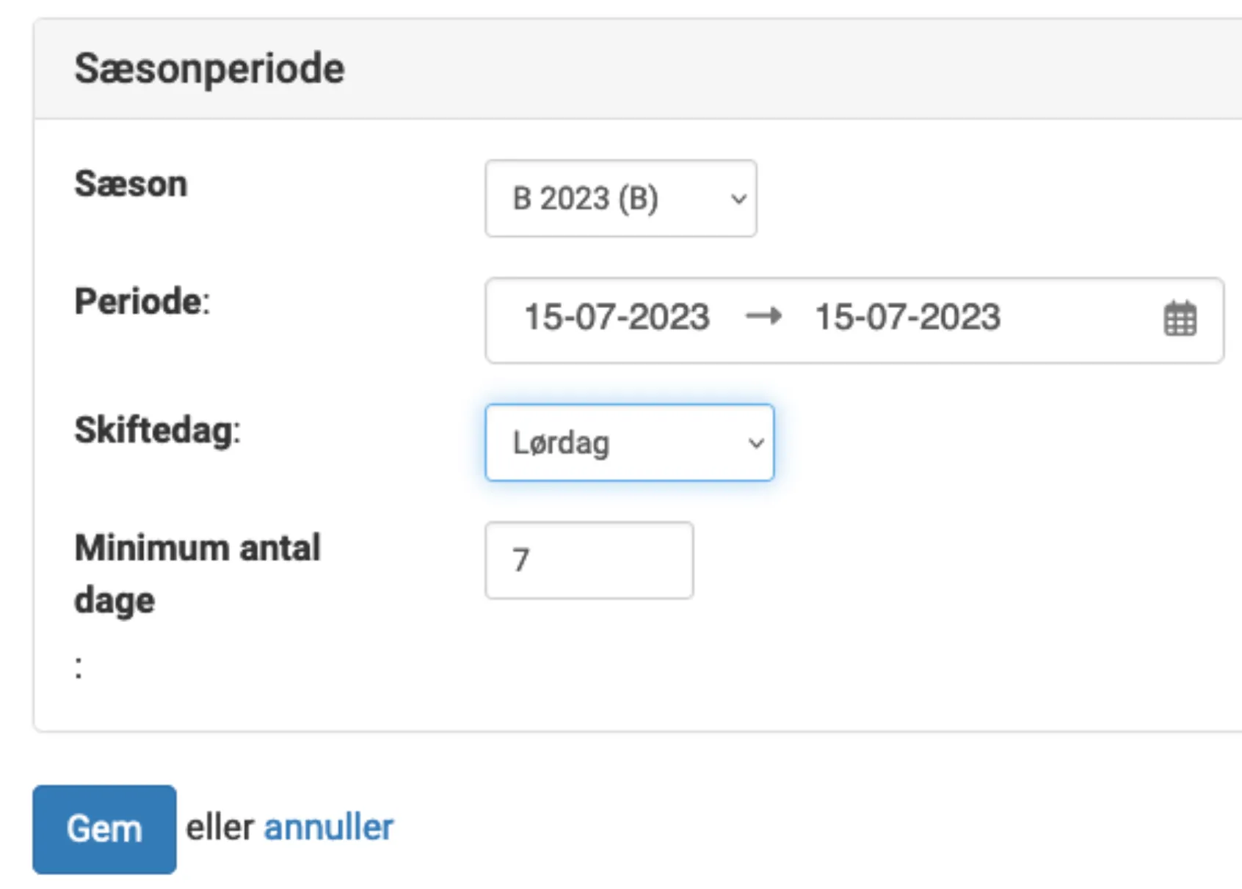This screenshot has height=889, width=1242.
Task: Cancel changes via annuller
Action: click(327, 827)
